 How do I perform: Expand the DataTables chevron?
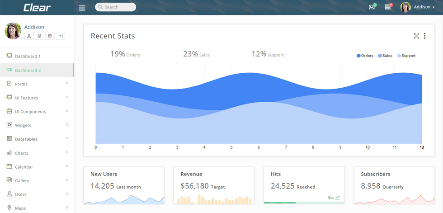(67, 138)
